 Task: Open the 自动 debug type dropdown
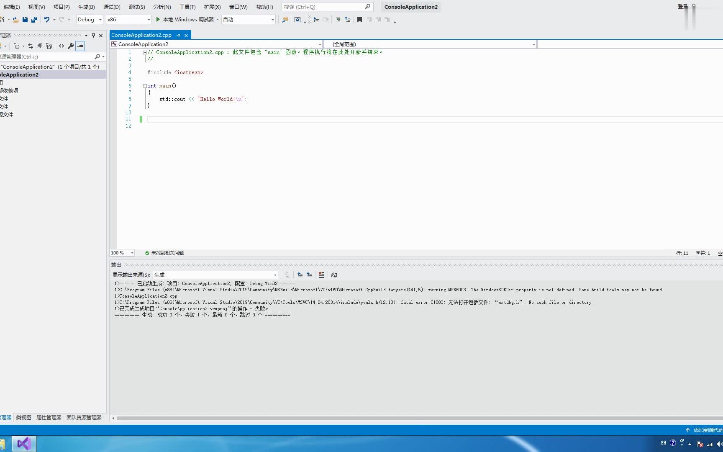pos(249,20)
